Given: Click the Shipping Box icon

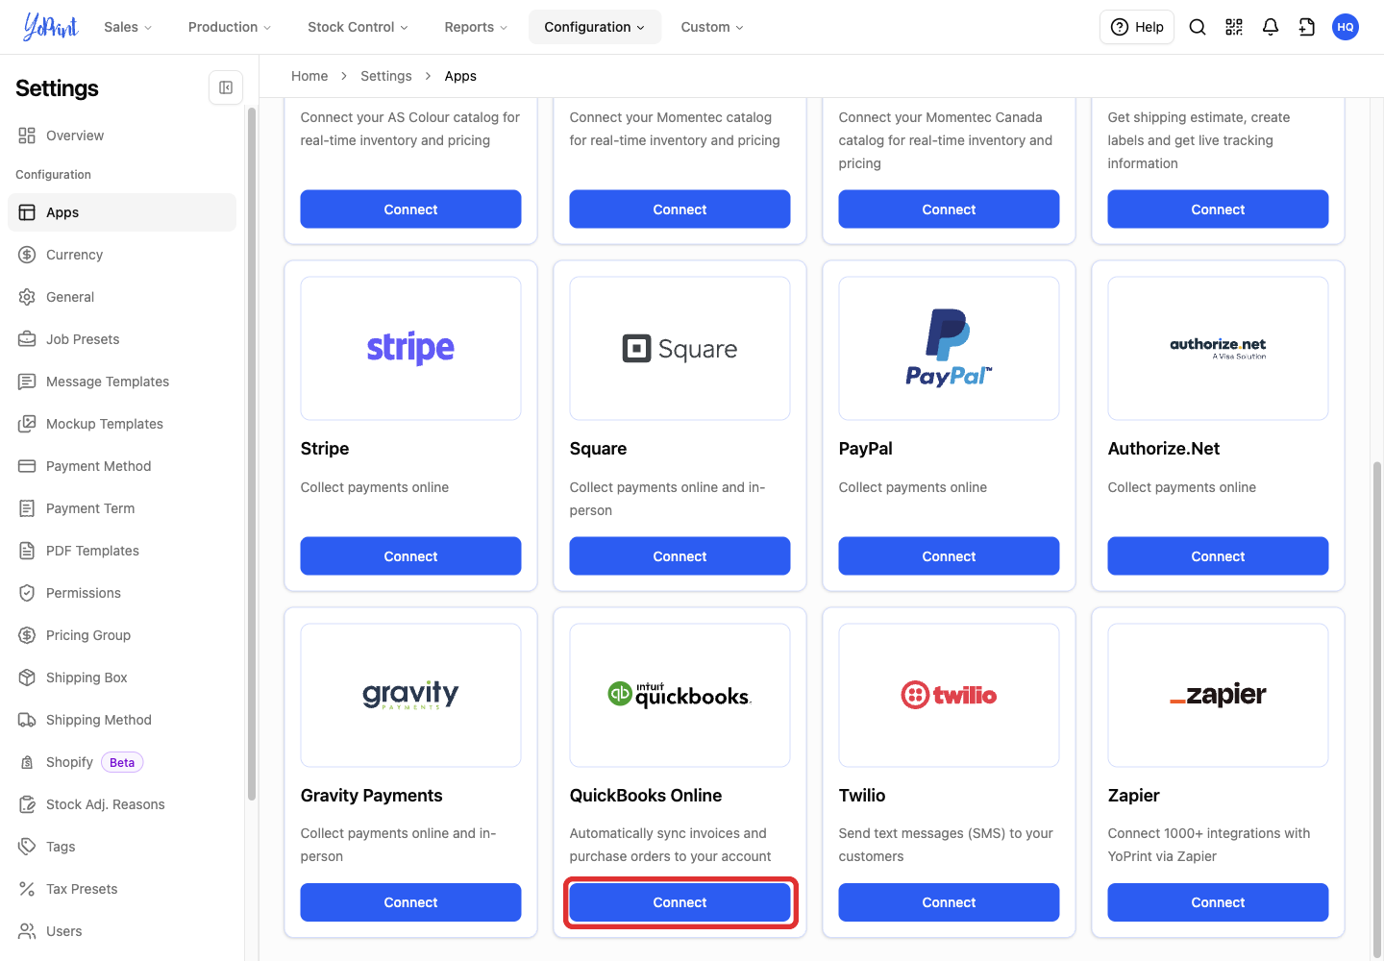Looking at the screenshot, I should pos(27,678).
